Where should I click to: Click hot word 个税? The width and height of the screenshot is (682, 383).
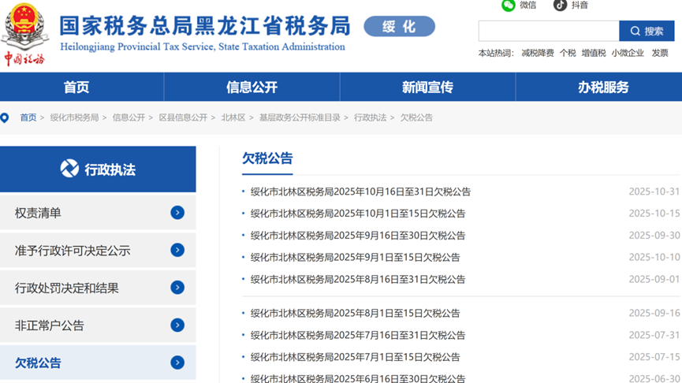tap(568, 53)
